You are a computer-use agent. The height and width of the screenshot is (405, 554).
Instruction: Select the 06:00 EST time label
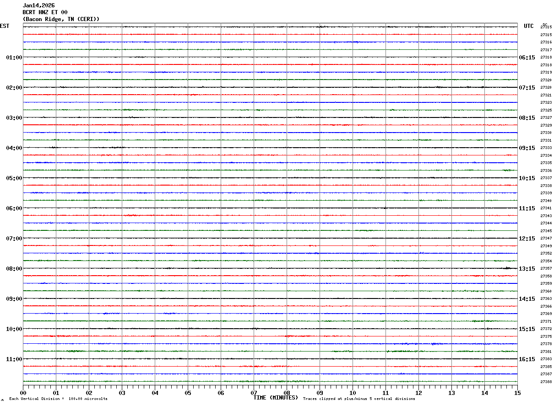pyautogui.click(x=14, y=208)
